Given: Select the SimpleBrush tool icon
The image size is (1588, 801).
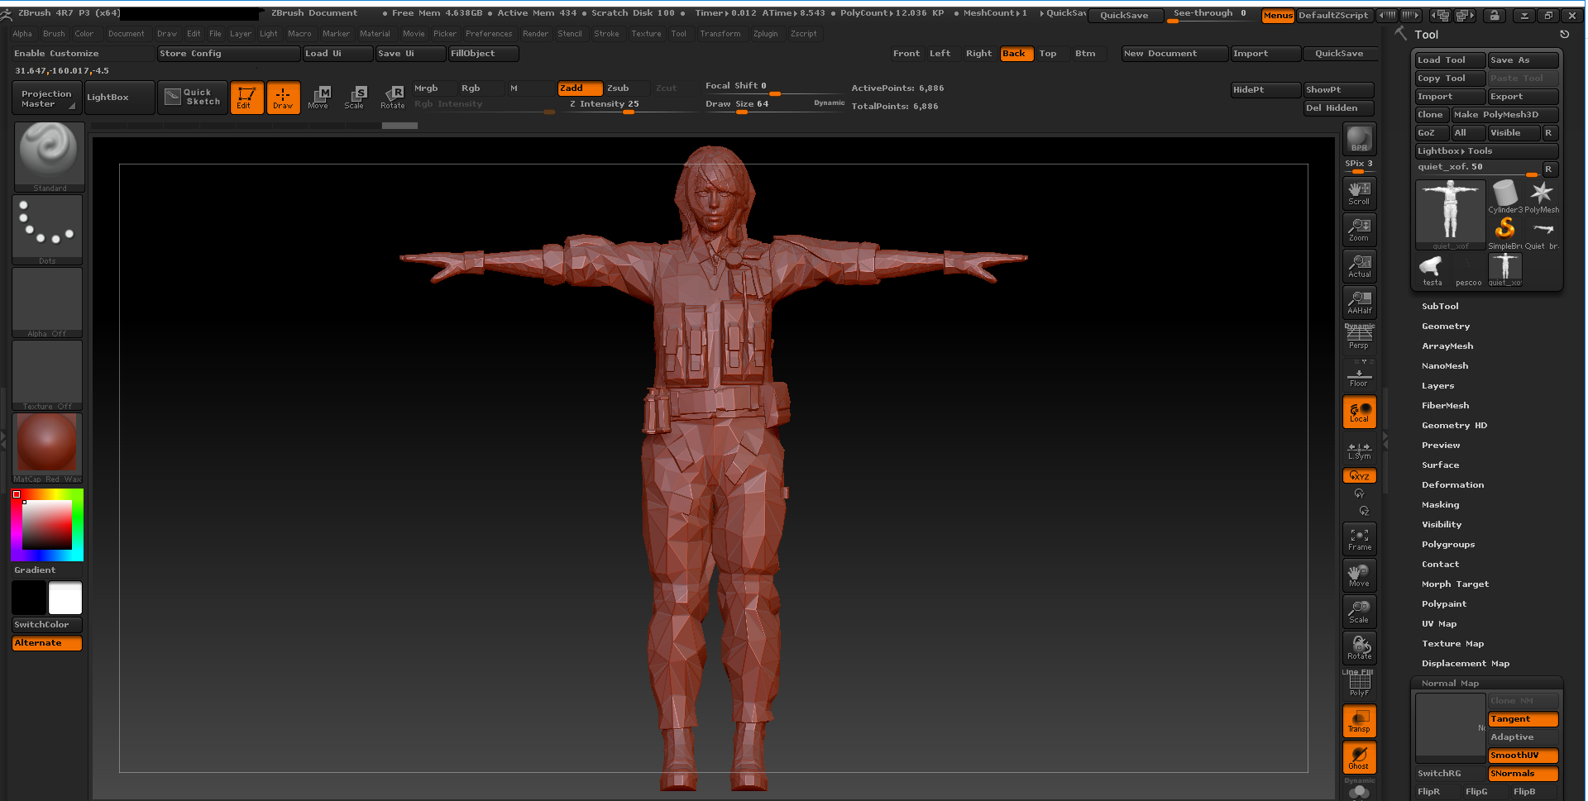Looking at the screenshot, I should [1505, 233].
